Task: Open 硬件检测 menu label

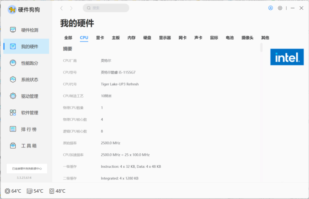Action: 30,30
